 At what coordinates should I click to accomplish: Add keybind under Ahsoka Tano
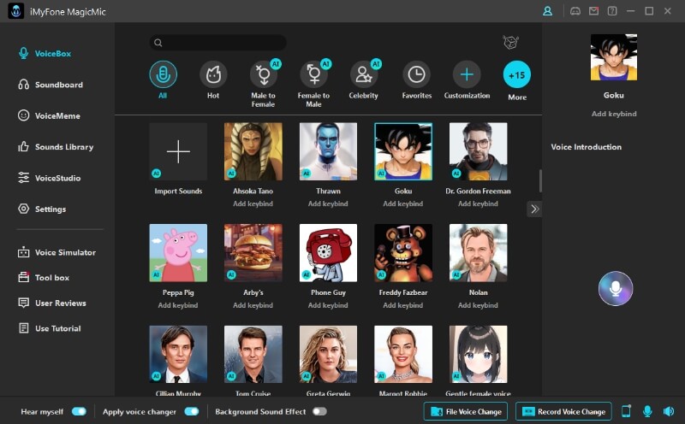[x=253, y=203]
